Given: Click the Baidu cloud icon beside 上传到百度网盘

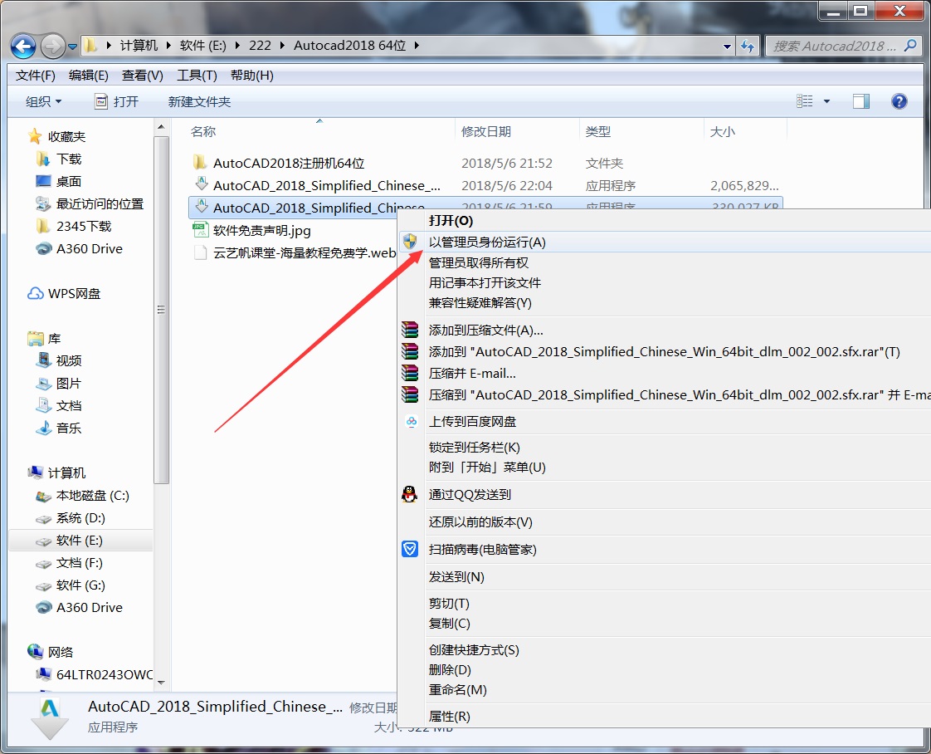Looking at the screenshot, I should point(410,421).
